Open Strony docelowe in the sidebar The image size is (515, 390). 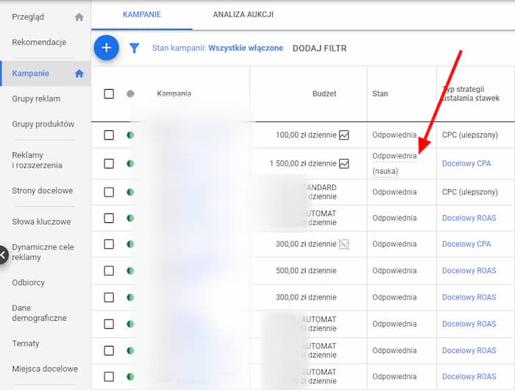[x=43, y=191]
